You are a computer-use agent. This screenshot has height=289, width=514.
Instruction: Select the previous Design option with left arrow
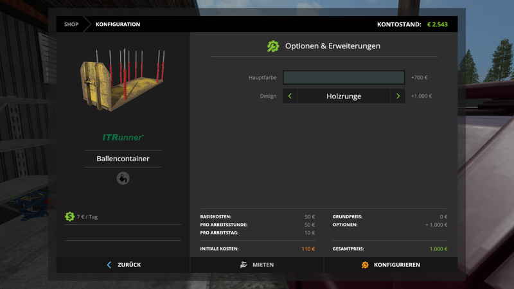[290, 96]
